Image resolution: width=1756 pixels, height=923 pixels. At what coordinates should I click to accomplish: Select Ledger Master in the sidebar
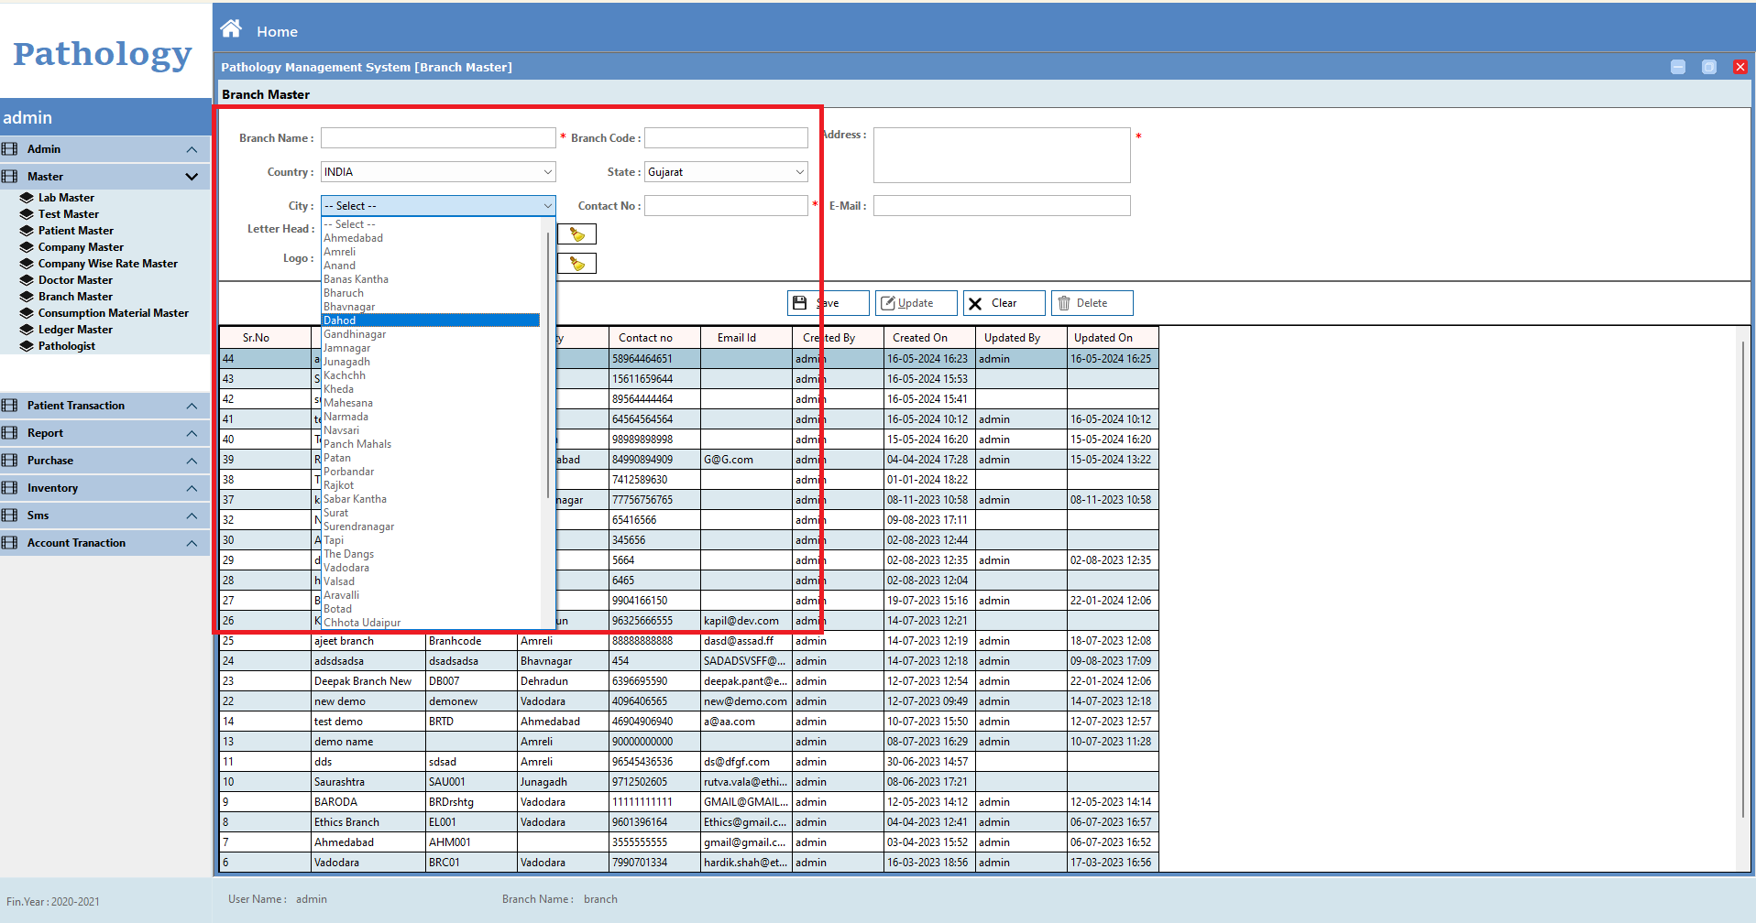(x=75, y=330)
